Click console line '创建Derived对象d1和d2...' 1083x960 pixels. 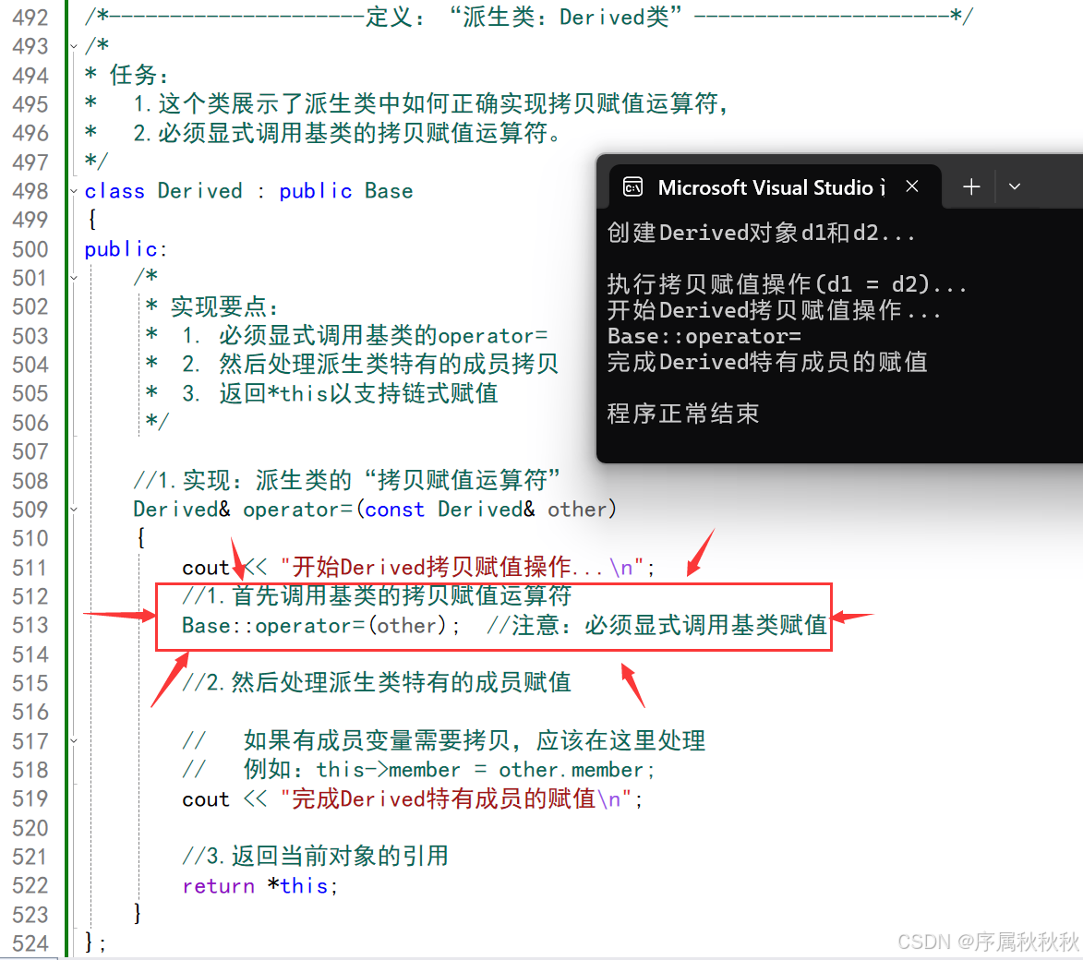coord(761,233)
